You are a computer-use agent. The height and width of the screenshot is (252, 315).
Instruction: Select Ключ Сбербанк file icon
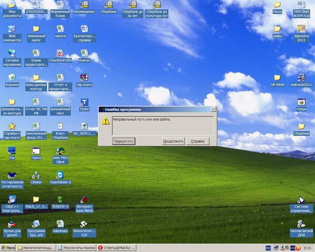pos(60,131)
